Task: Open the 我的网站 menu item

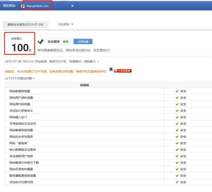Action: [9, 6]
